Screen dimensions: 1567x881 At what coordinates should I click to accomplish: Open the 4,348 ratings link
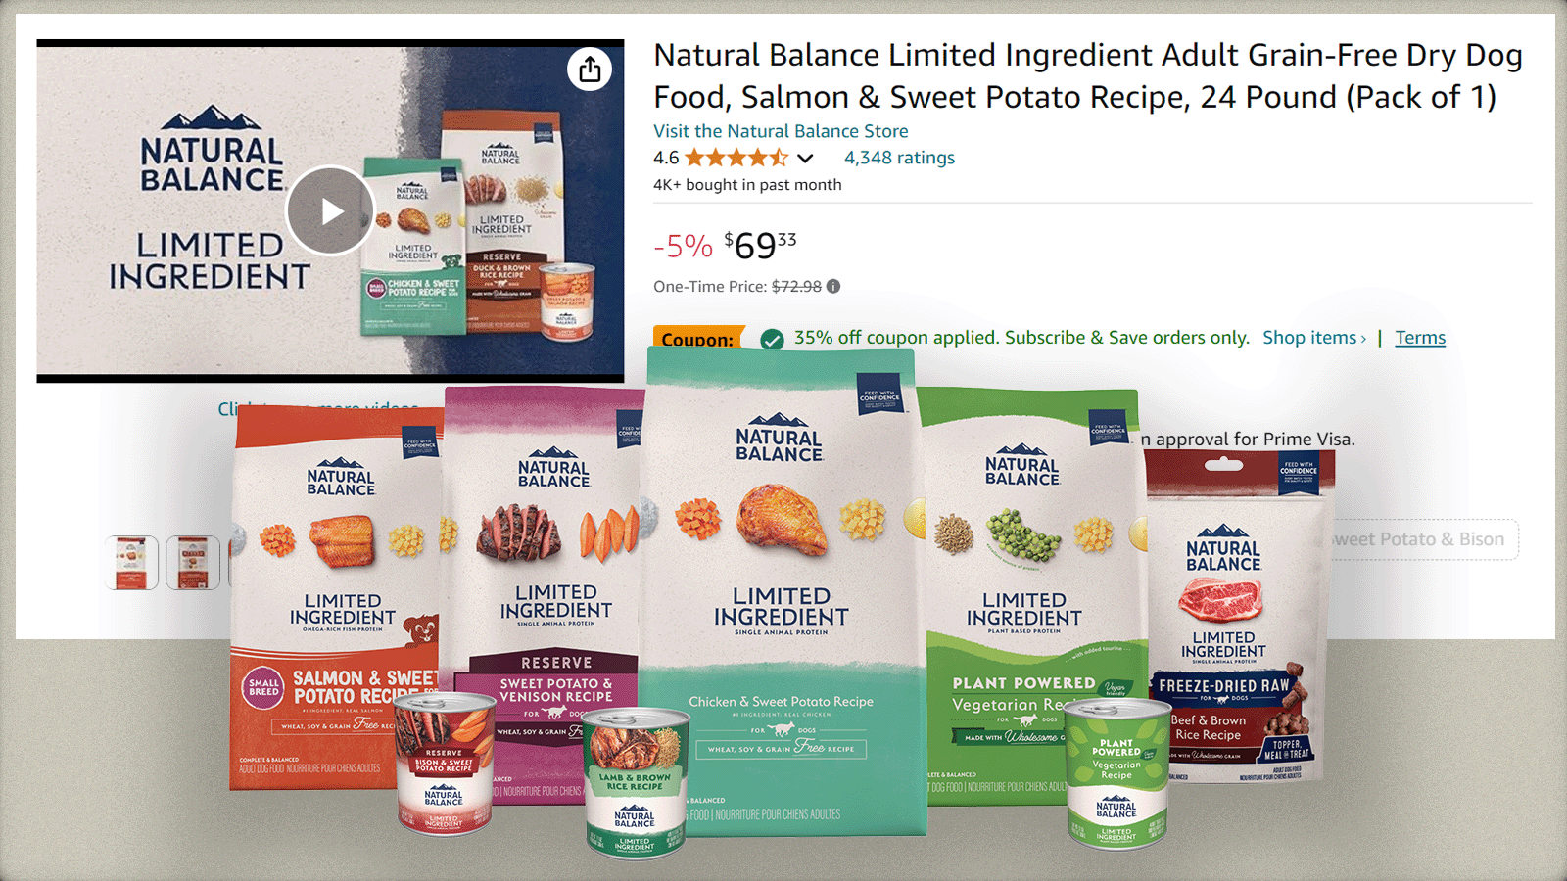coord(899,158)
